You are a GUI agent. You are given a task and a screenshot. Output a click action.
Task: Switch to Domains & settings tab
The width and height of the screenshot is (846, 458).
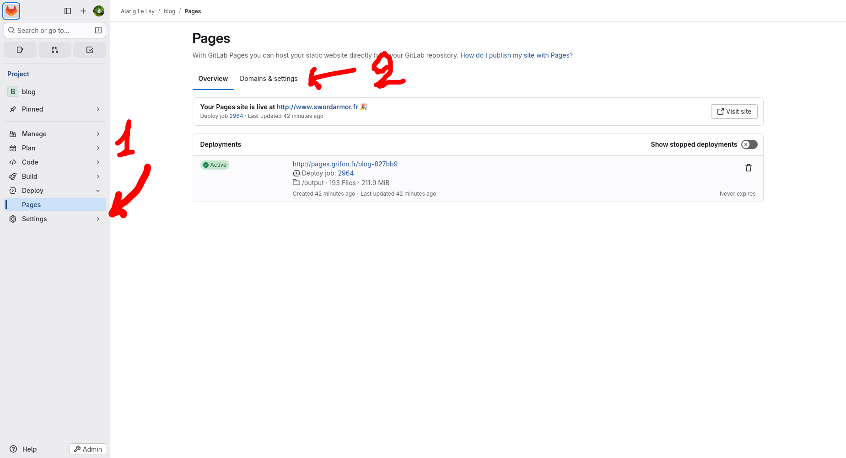(269, 79)
